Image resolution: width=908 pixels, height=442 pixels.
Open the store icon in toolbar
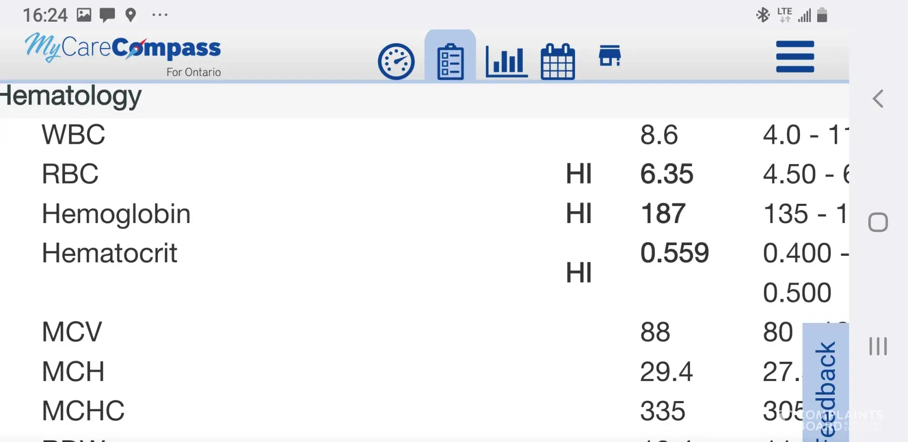pyautogui.click(x=609, y=56)
